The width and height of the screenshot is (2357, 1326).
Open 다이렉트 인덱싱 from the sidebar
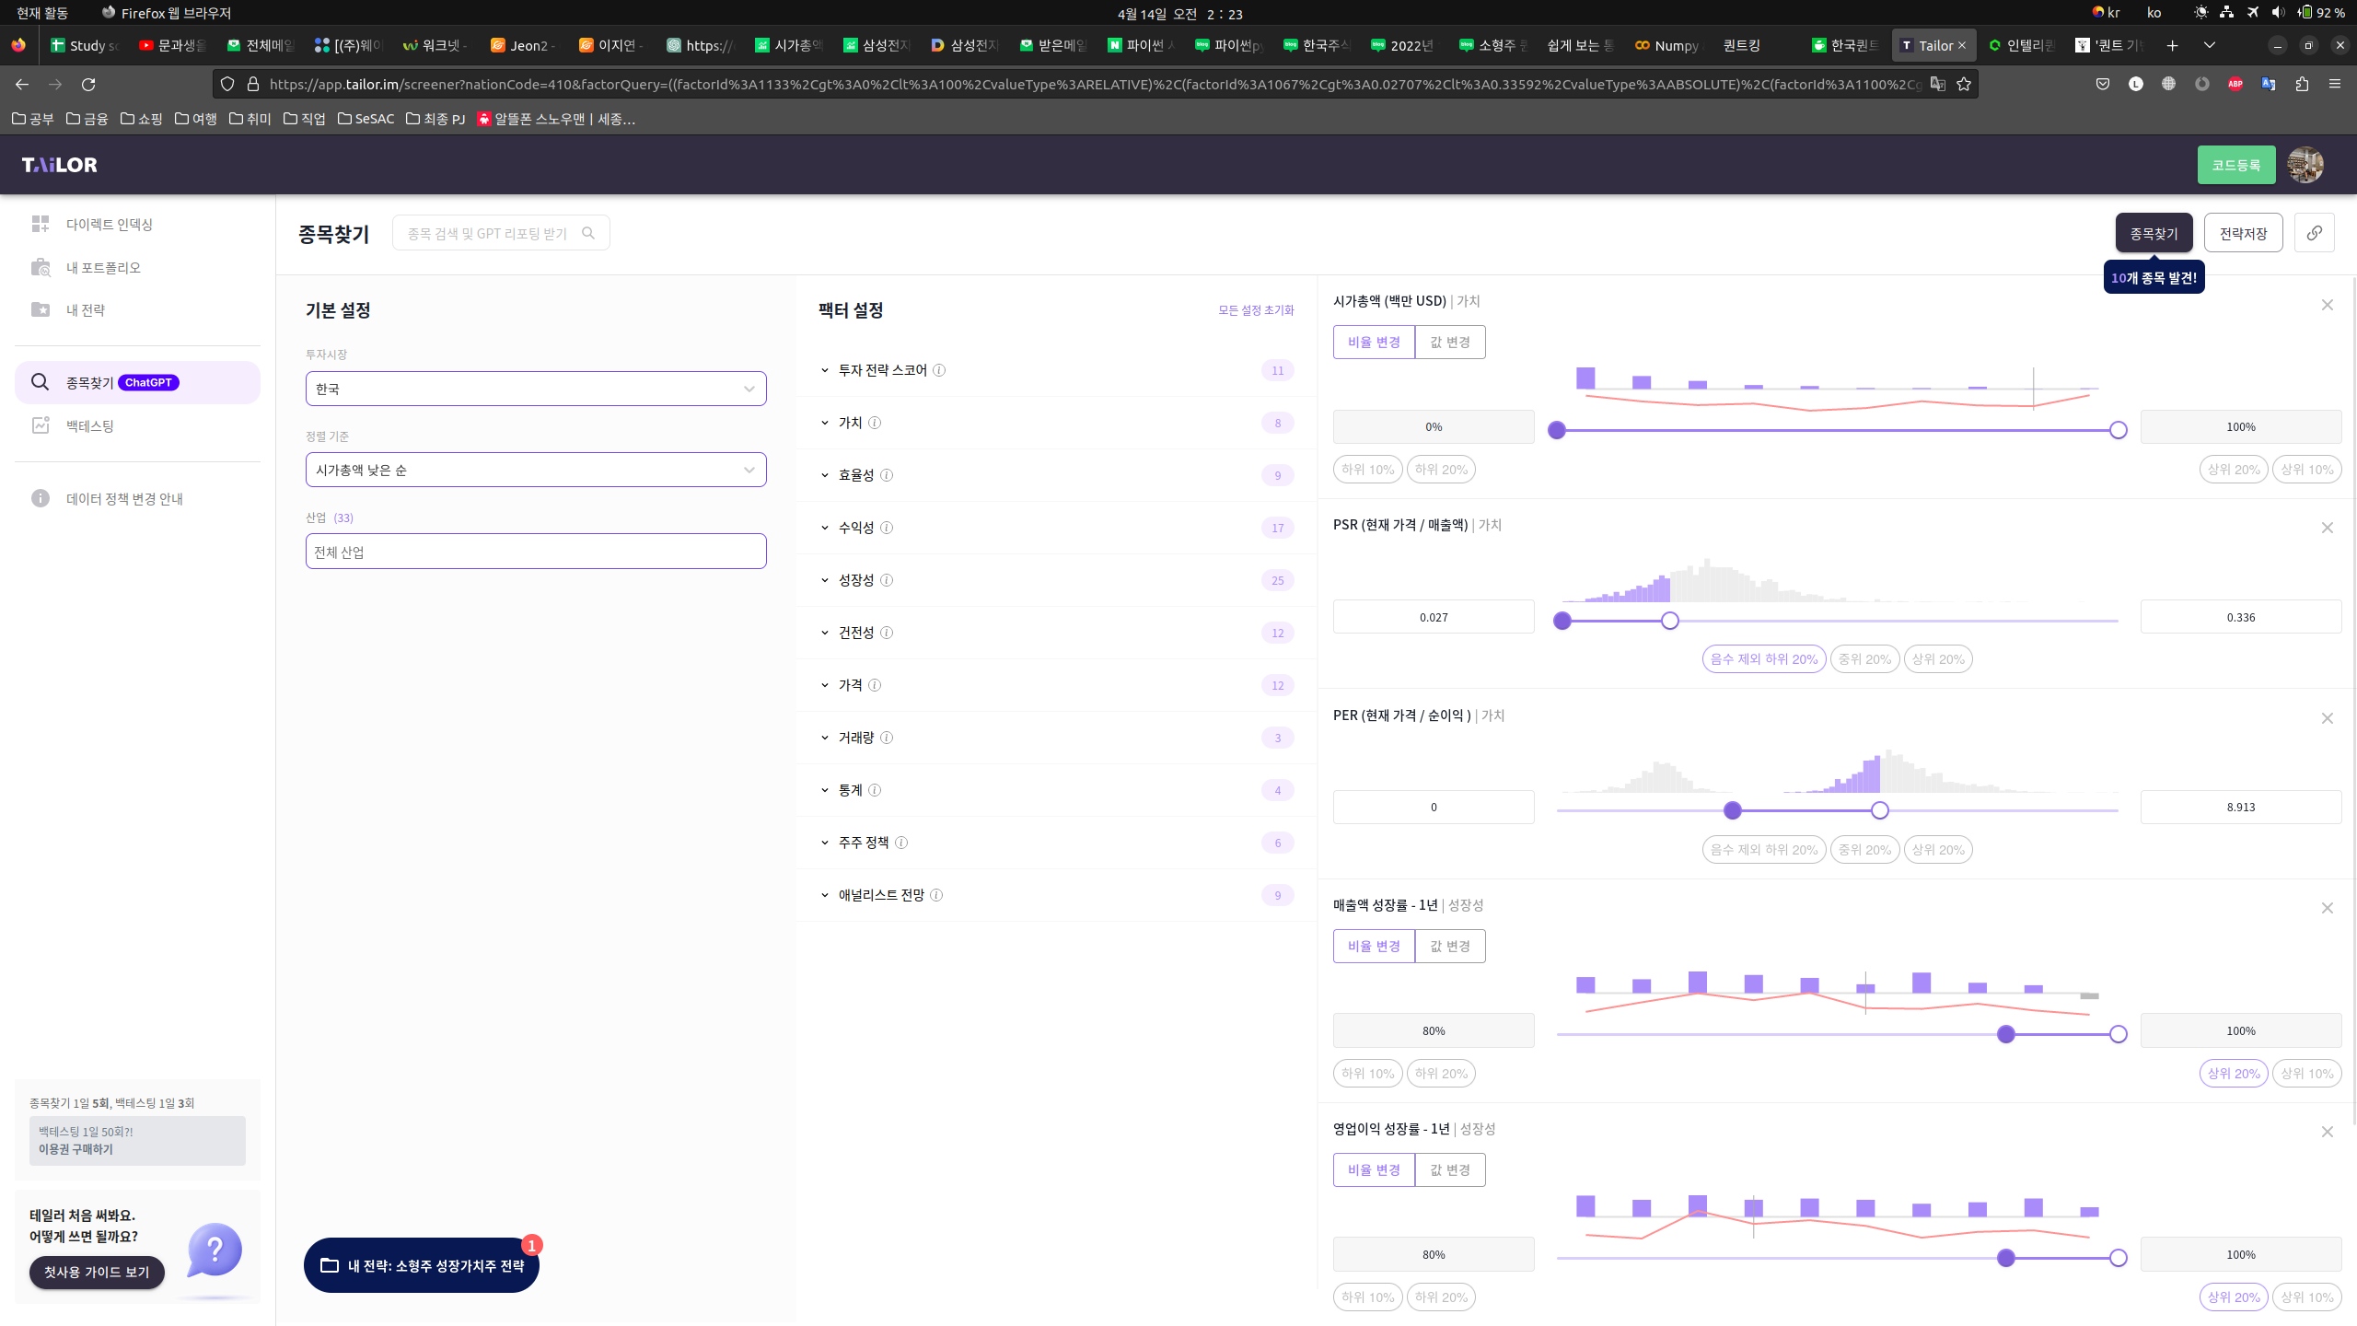tap(109, 224)
